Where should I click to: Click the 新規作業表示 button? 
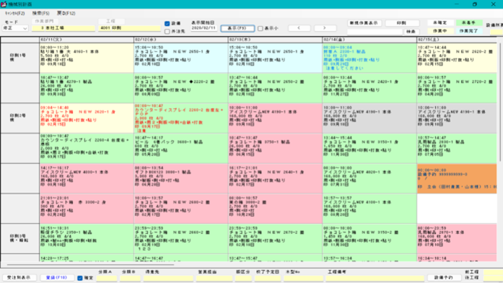pyautogui.click(x=364, y=23)
